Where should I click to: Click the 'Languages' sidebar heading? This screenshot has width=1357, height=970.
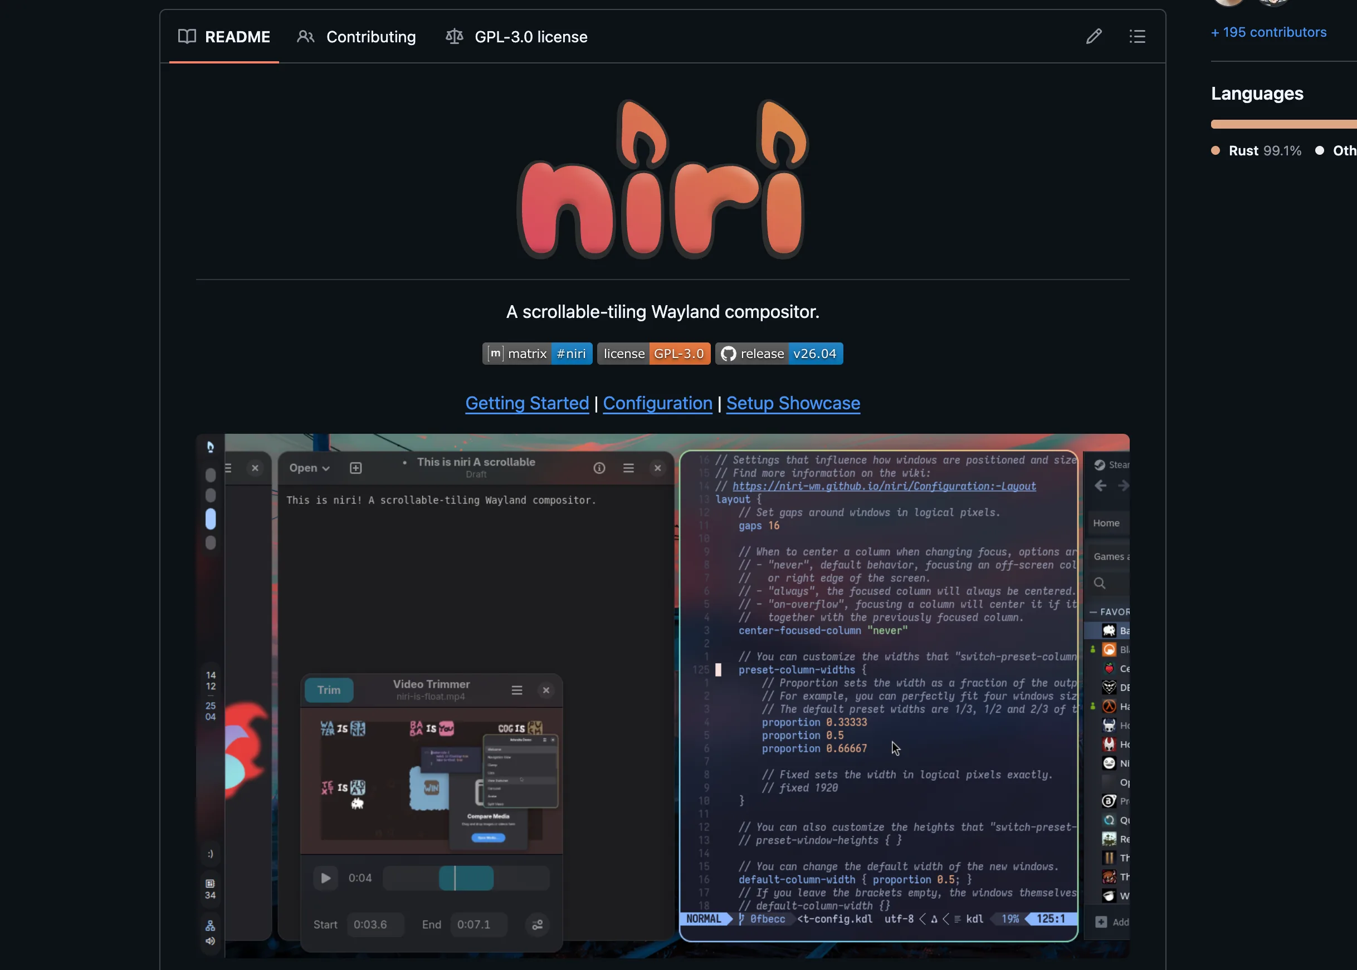pyautogui.click(x=1257, y=94)
